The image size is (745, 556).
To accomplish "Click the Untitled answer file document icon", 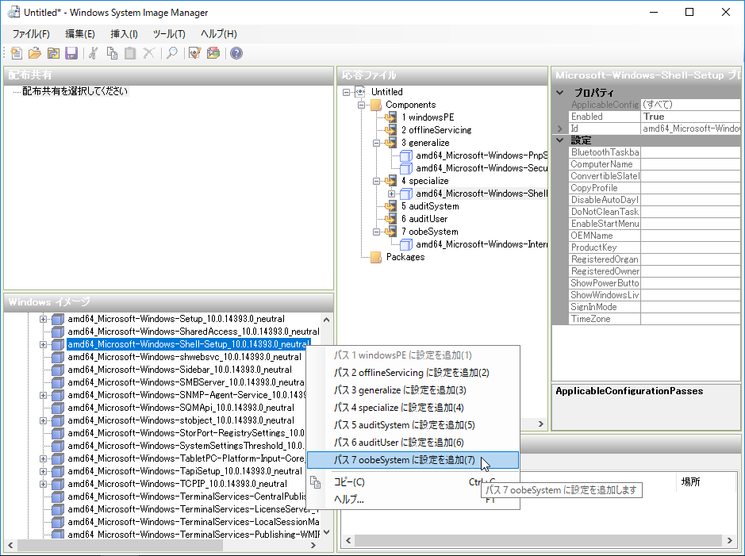I will tap(361, 92).
